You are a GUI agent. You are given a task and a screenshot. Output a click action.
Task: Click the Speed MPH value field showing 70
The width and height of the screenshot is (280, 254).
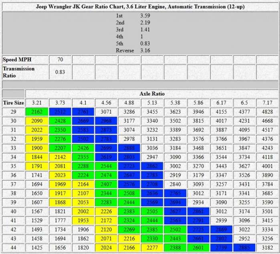[60, 59]
